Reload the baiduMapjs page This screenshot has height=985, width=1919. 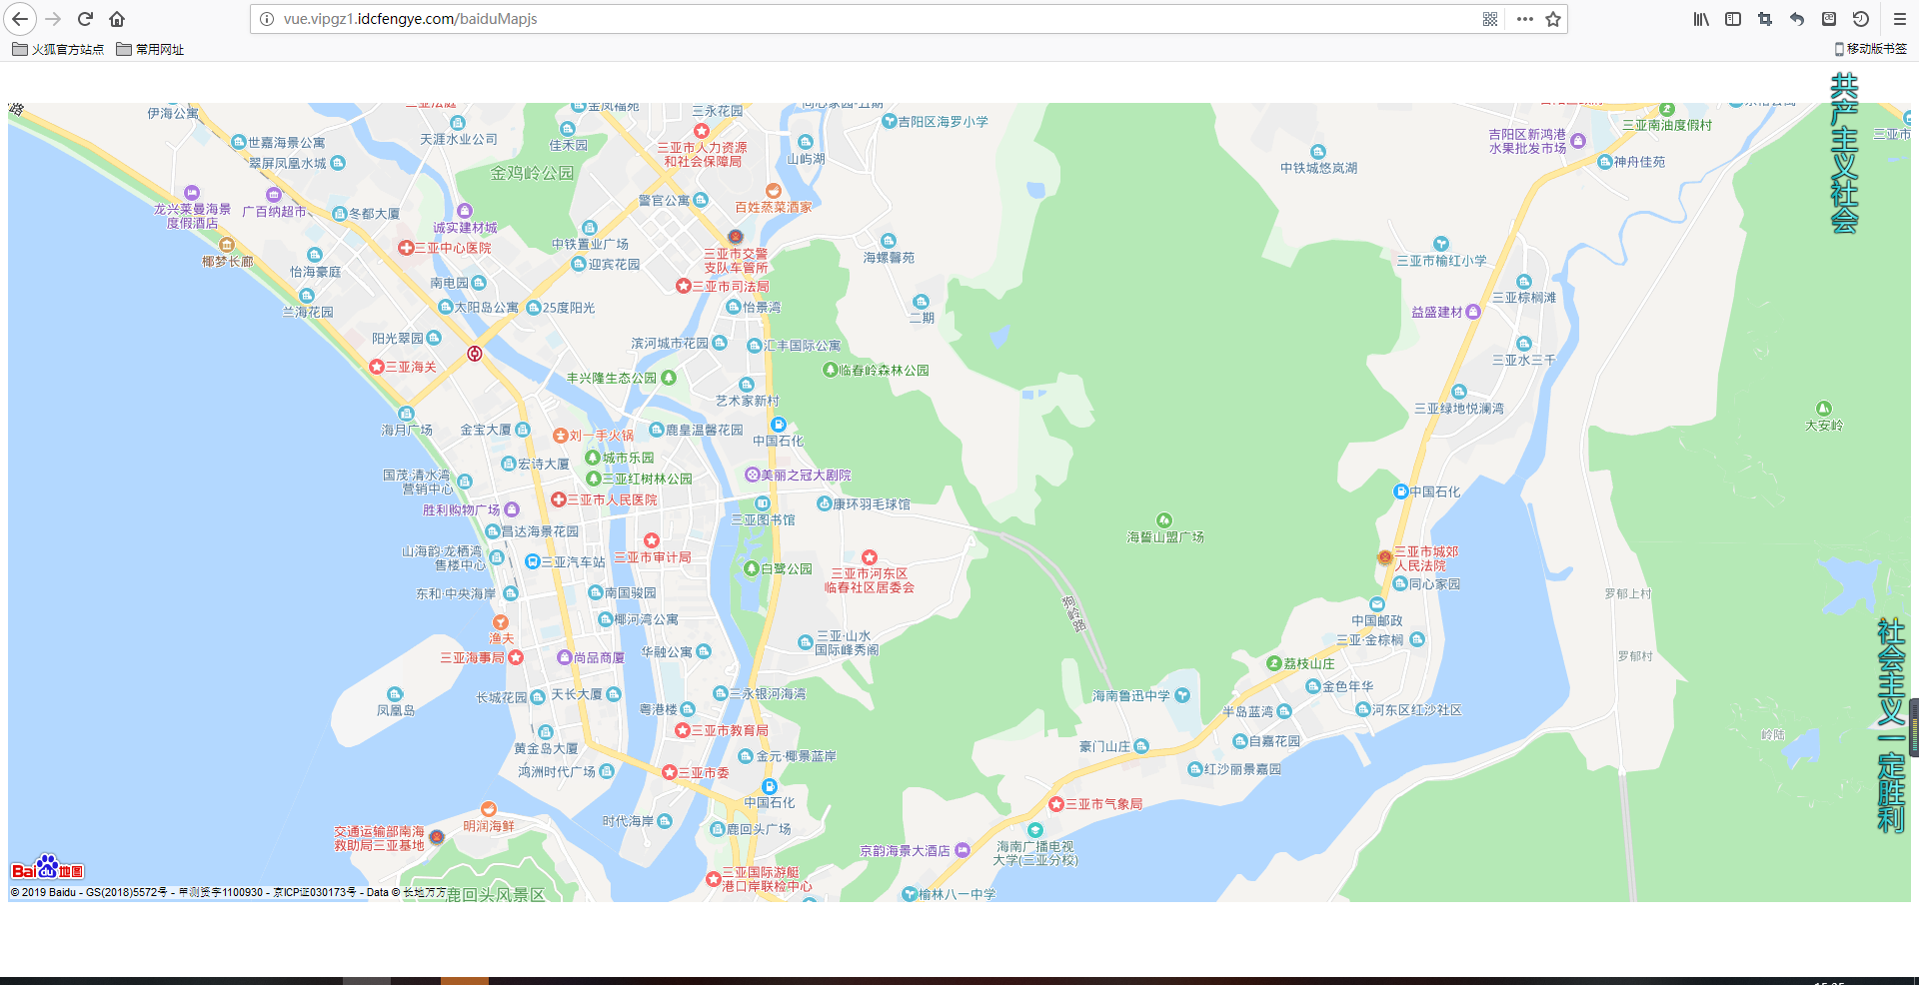85,18
